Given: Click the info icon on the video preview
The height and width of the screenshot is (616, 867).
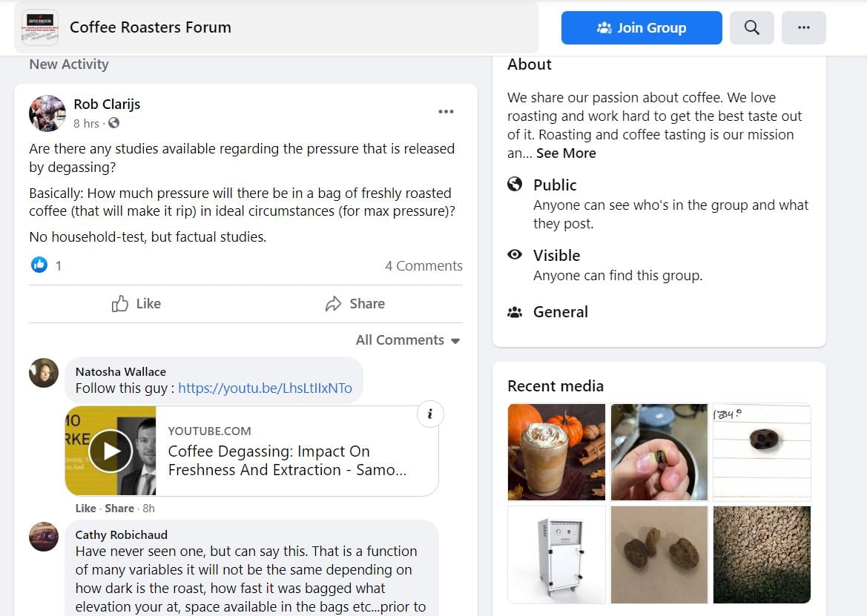Looking at the screenshot, I should point(430,414).
